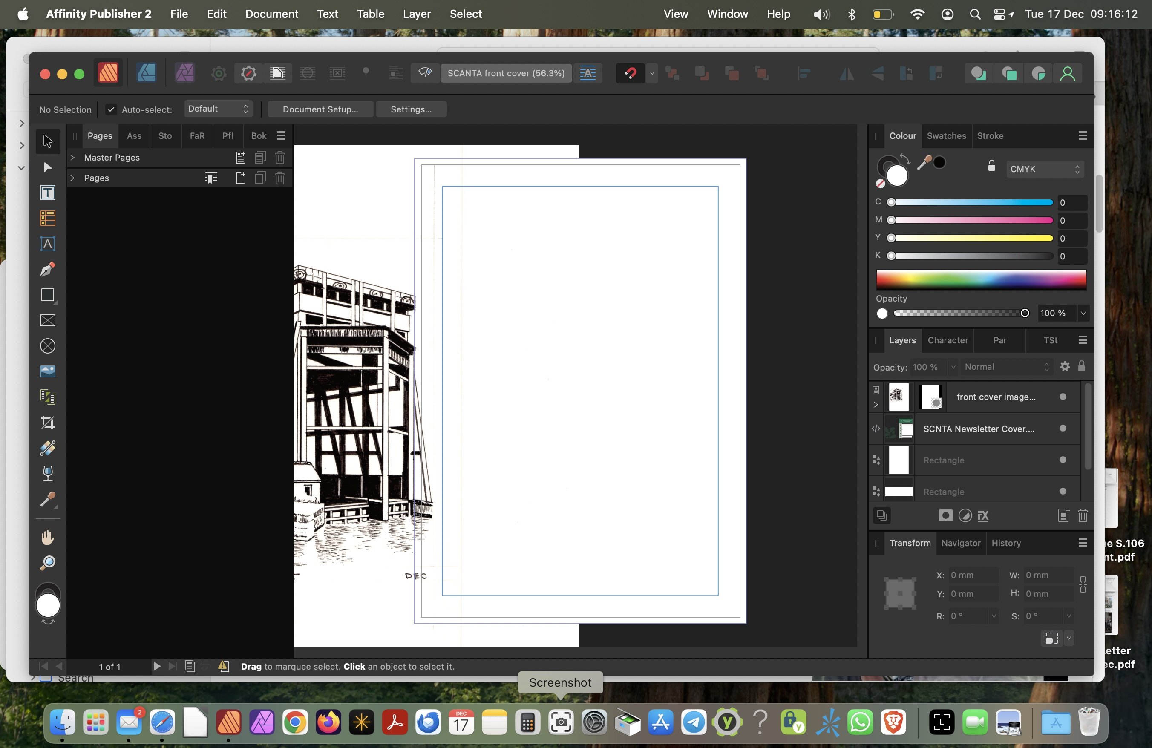Open the Layer Effects fx icon
Screen dimensions: 1152x748
click(983, 515)
